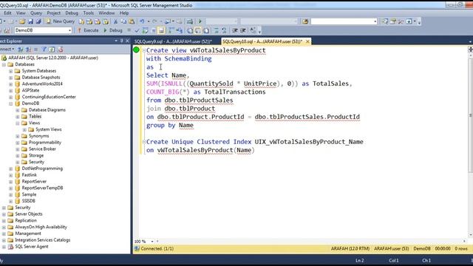Select Integration Services Catalogs node
Image resolution: width=473 pixels, height=266 pixels.
[43, 240]
